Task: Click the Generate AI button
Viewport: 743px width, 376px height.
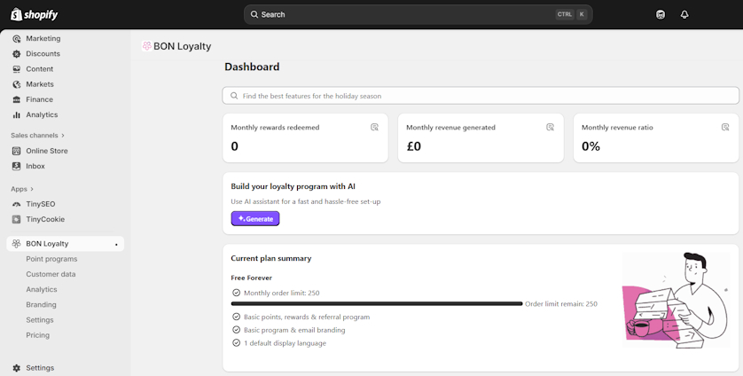Action: [x=255, y=218]
